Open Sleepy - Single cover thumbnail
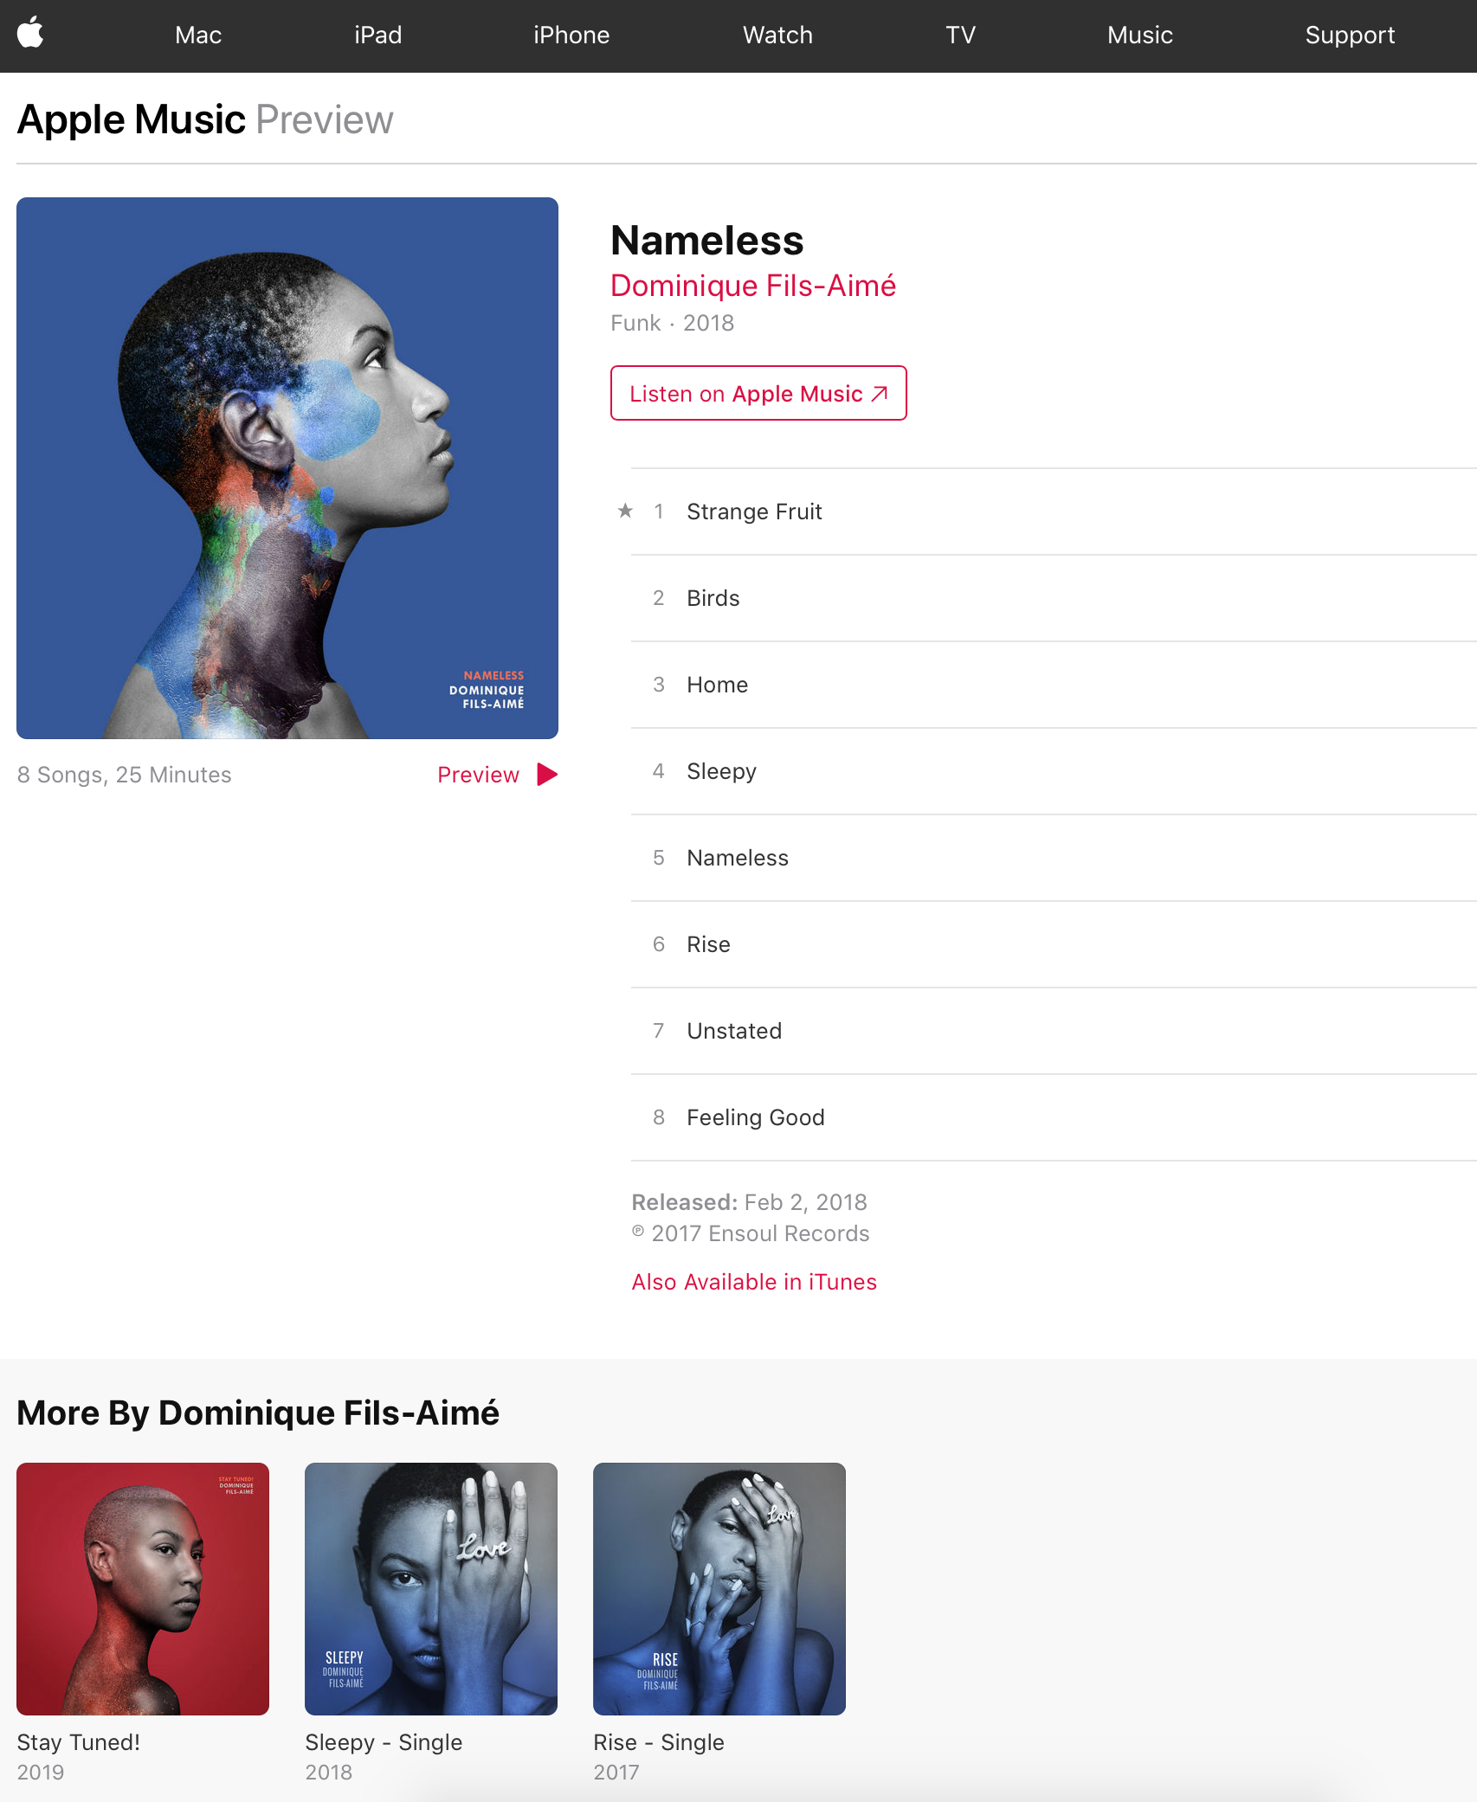The image size is (1477, 1802). click(x=431, y=1589)
